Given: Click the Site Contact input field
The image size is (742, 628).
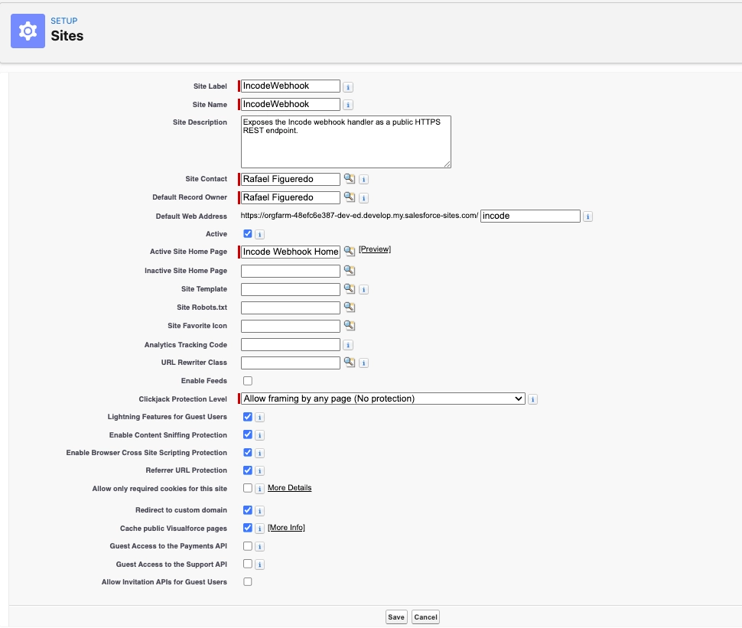Looking at the screenshot, I should tap(291, 179).
